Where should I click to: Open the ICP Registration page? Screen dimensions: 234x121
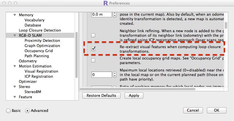pos(39,76)
